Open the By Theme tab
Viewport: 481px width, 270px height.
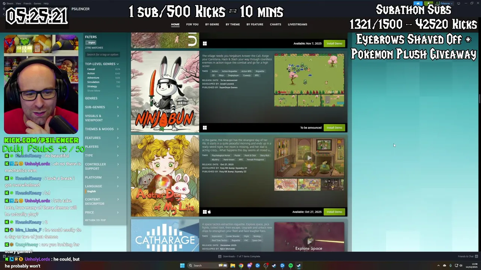click(233, 24)
